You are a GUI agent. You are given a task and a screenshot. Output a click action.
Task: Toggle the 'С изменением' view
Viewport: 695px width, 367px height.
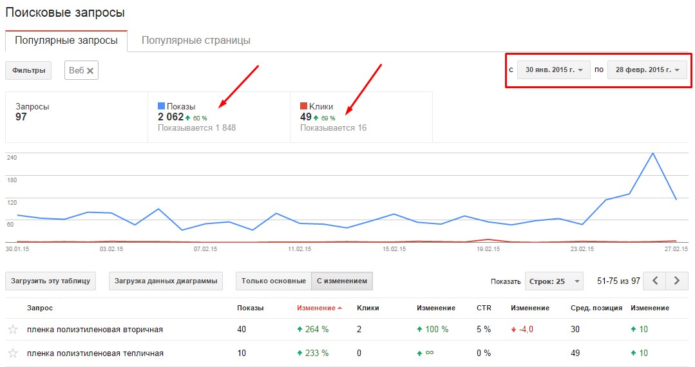[342, 281]
